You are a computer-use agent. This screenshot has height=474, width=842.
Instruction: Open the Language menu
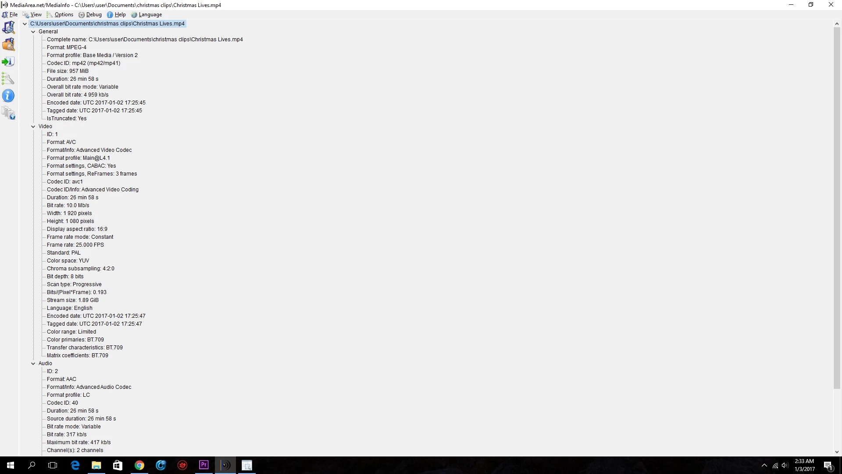(x=150, y=14)
